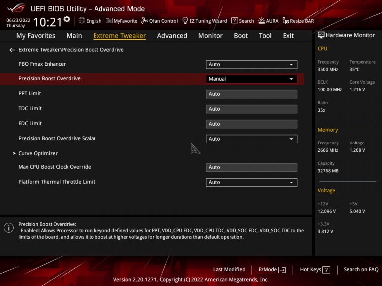Screen dimensions: 382x286
Task: Launch EZ Tuning Wizard
Action: (x=204, y=21)
